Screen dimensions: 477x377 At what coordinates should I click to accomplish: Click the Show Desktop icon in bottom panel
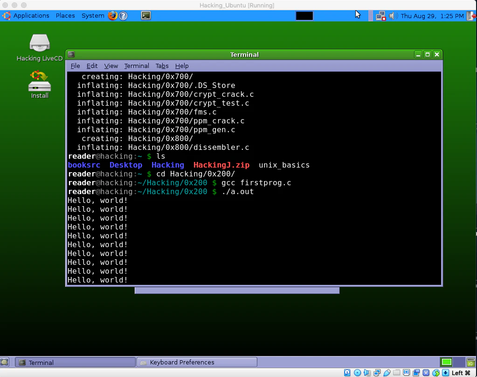pyautogui.click(x=4, y=362)
